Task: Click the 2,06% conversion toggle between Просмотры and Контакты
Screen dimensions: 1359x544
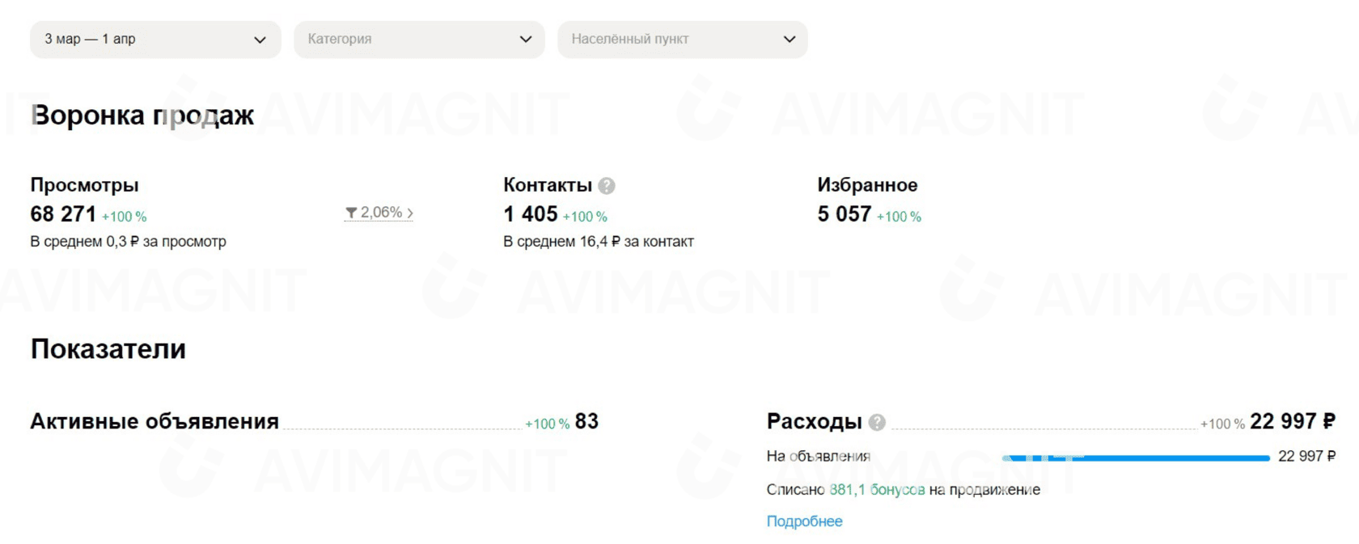Action: click(379, 212)
